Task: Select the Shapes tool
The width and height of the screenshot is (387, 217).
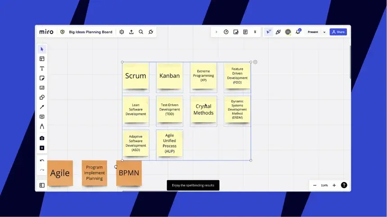Action: pyautogui.click(x=42, y=97)
